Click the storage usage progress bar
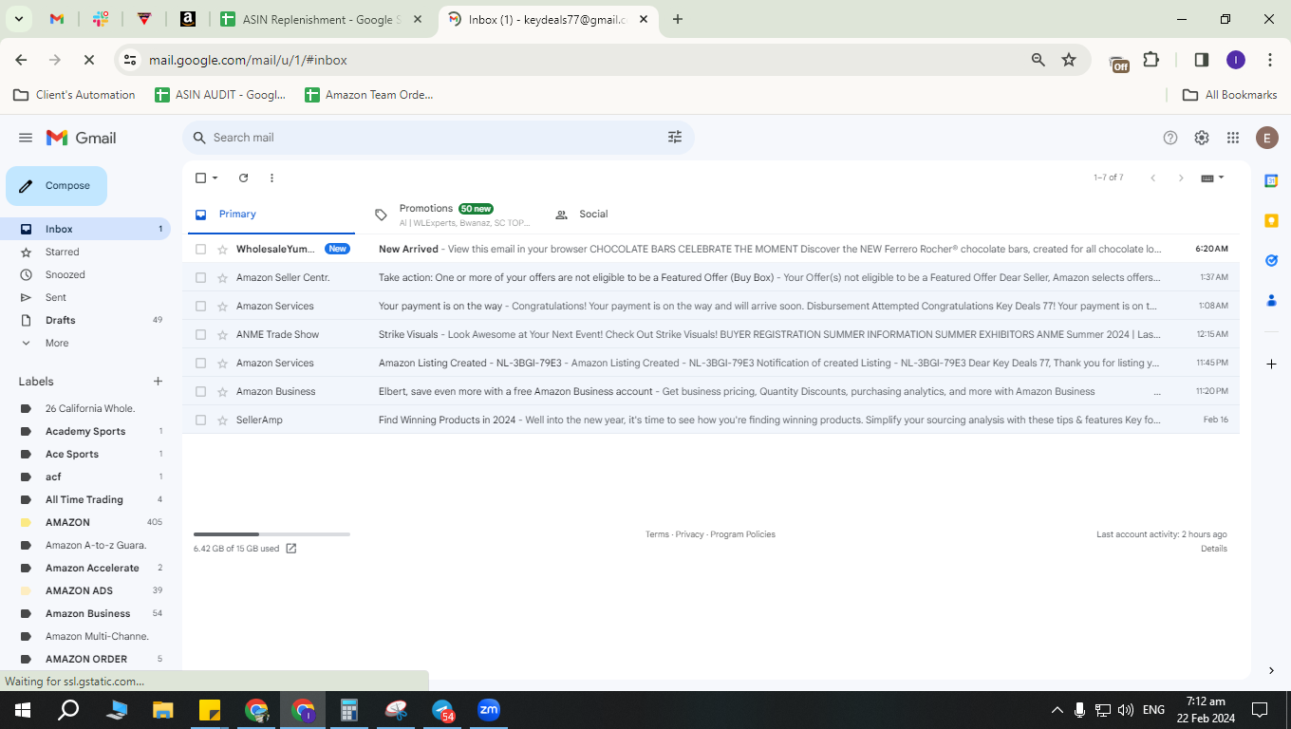The image size is (1291, 729). [x=271, y=534]
